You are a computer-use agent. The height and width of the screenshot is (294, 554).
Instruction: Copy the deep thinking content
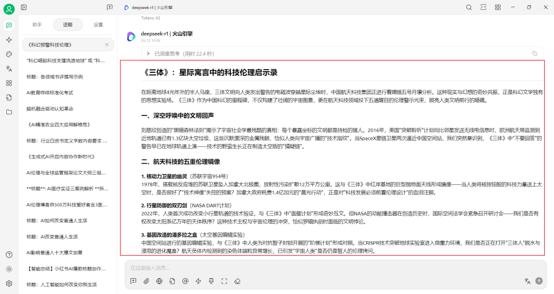click(535, 54)
